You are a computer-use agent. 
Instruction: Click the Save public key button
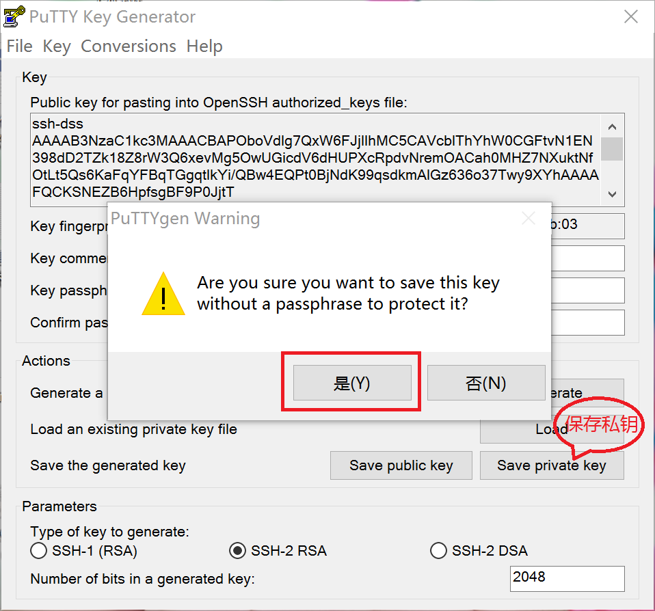click(x=401, y=465)
